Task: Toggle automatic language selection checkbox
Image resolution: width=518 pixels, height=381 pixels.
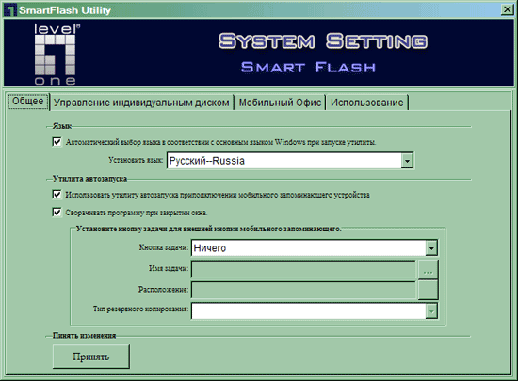Action: (57, 142)
